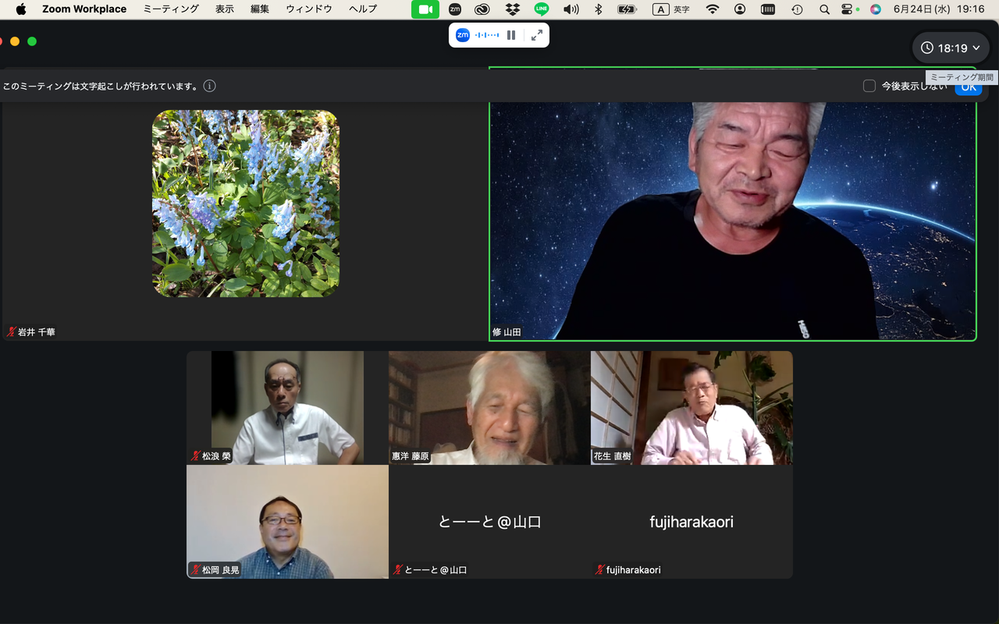Screen dimensions: 999x624
Task: Select 岩井 千華 flower profile thumbnail
Action: click(246, 204)
